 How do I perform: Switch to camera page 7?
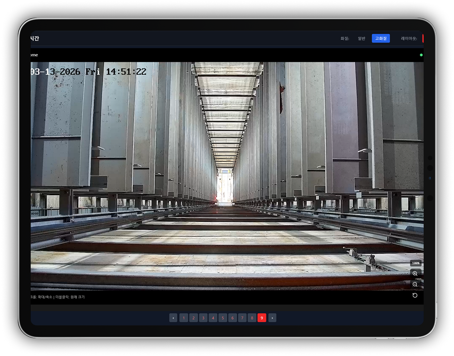(x=242, y=318)
